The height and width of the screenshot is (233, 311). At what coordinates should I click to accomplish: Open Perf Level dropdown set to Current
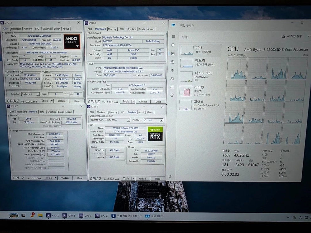coord(154,120)
